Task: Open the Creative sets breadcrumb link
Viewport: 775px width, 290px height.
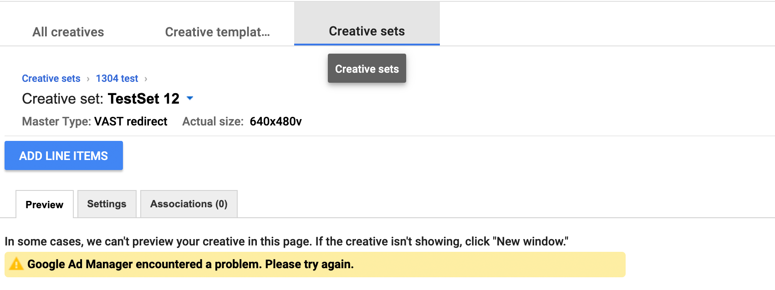Action: (x=51, y=78)
